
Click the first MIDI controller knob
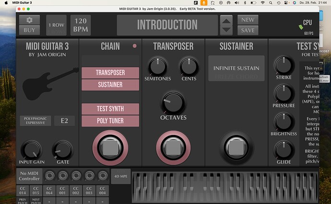pos(49,176)
